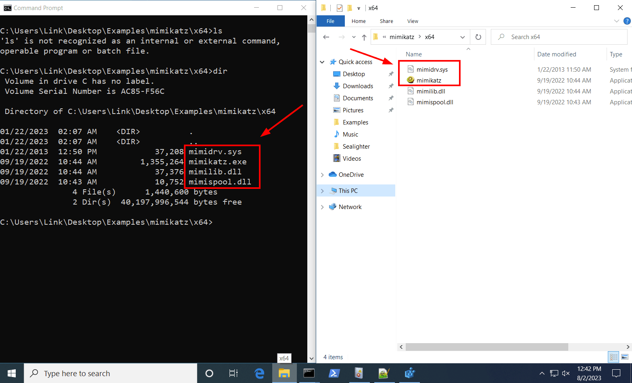
Task: Open the View ribbon tab
Action: 413,21
